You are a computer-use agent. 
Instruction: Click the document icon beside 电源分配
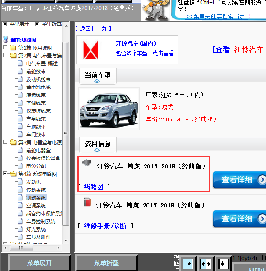(20, 166)
